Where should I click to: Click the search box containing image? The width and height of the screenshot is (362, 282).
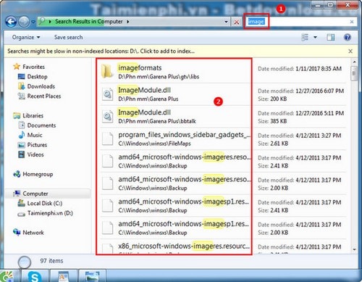pyautogui.click(x=300, y=22)
